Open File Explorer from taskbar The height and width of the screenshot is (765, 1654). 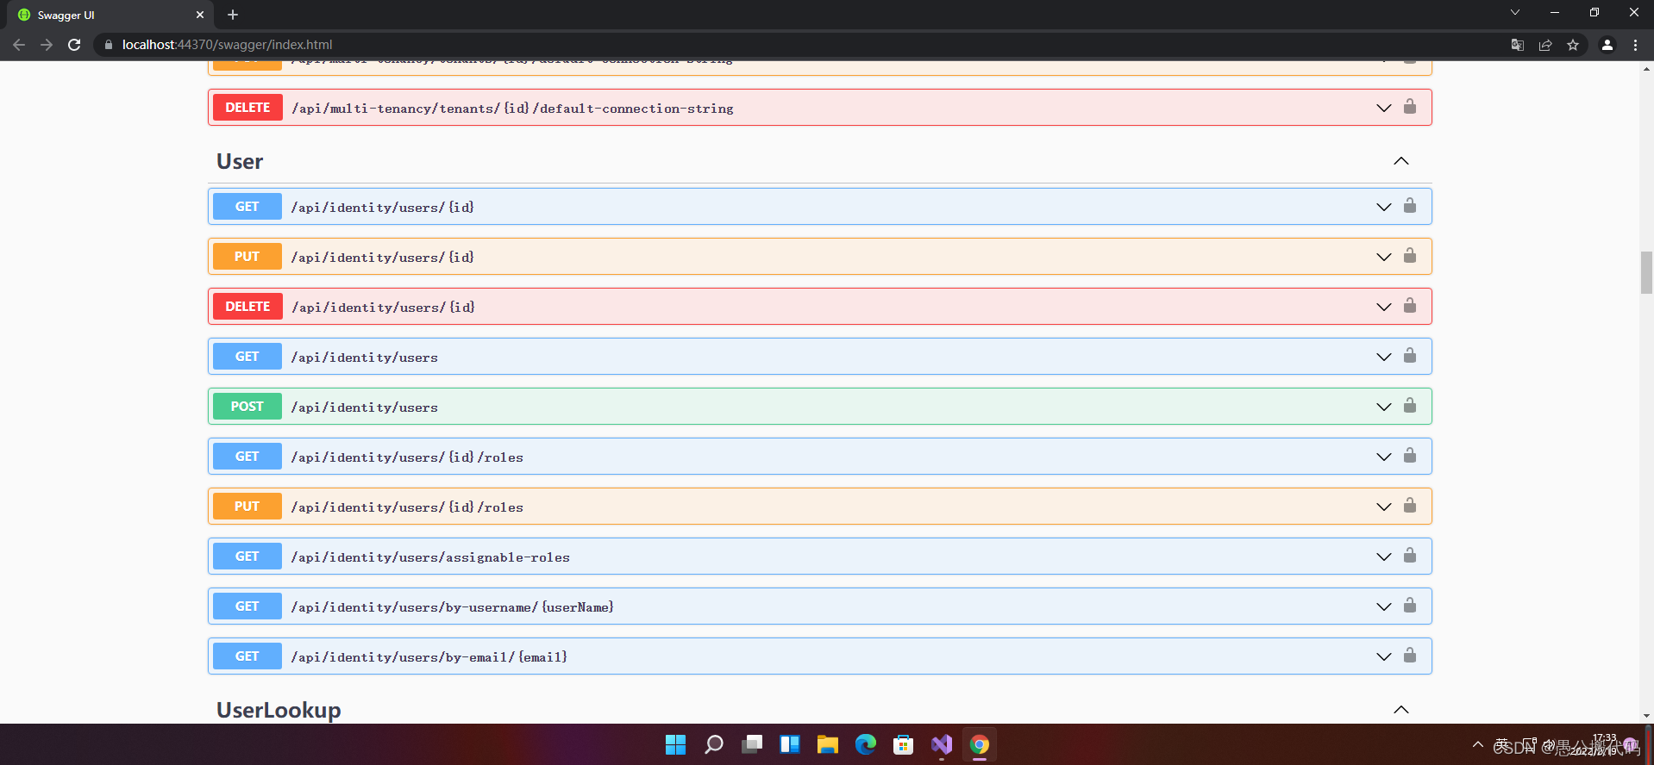coord(828,744)
